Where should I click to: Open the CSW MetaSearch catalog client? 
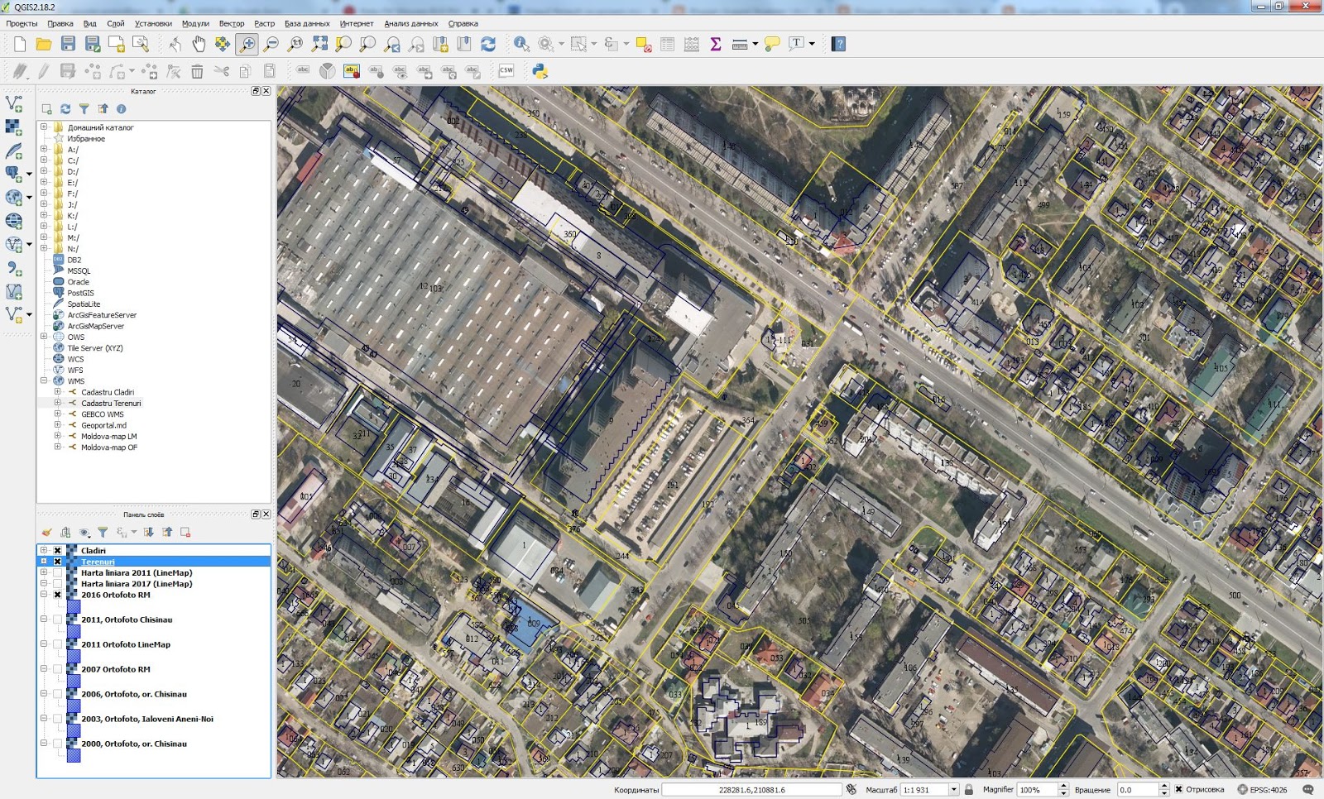click(506, 71)
